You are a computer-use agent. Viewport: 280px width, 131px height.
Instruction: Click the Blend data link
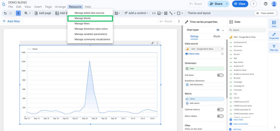click(194, 54)
